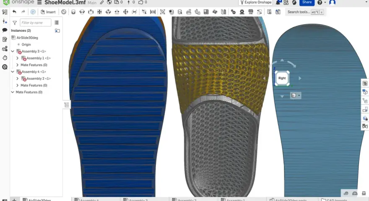Click Explore Onshape button
Viewport: 369px width, 201px height.
point(255,3)
